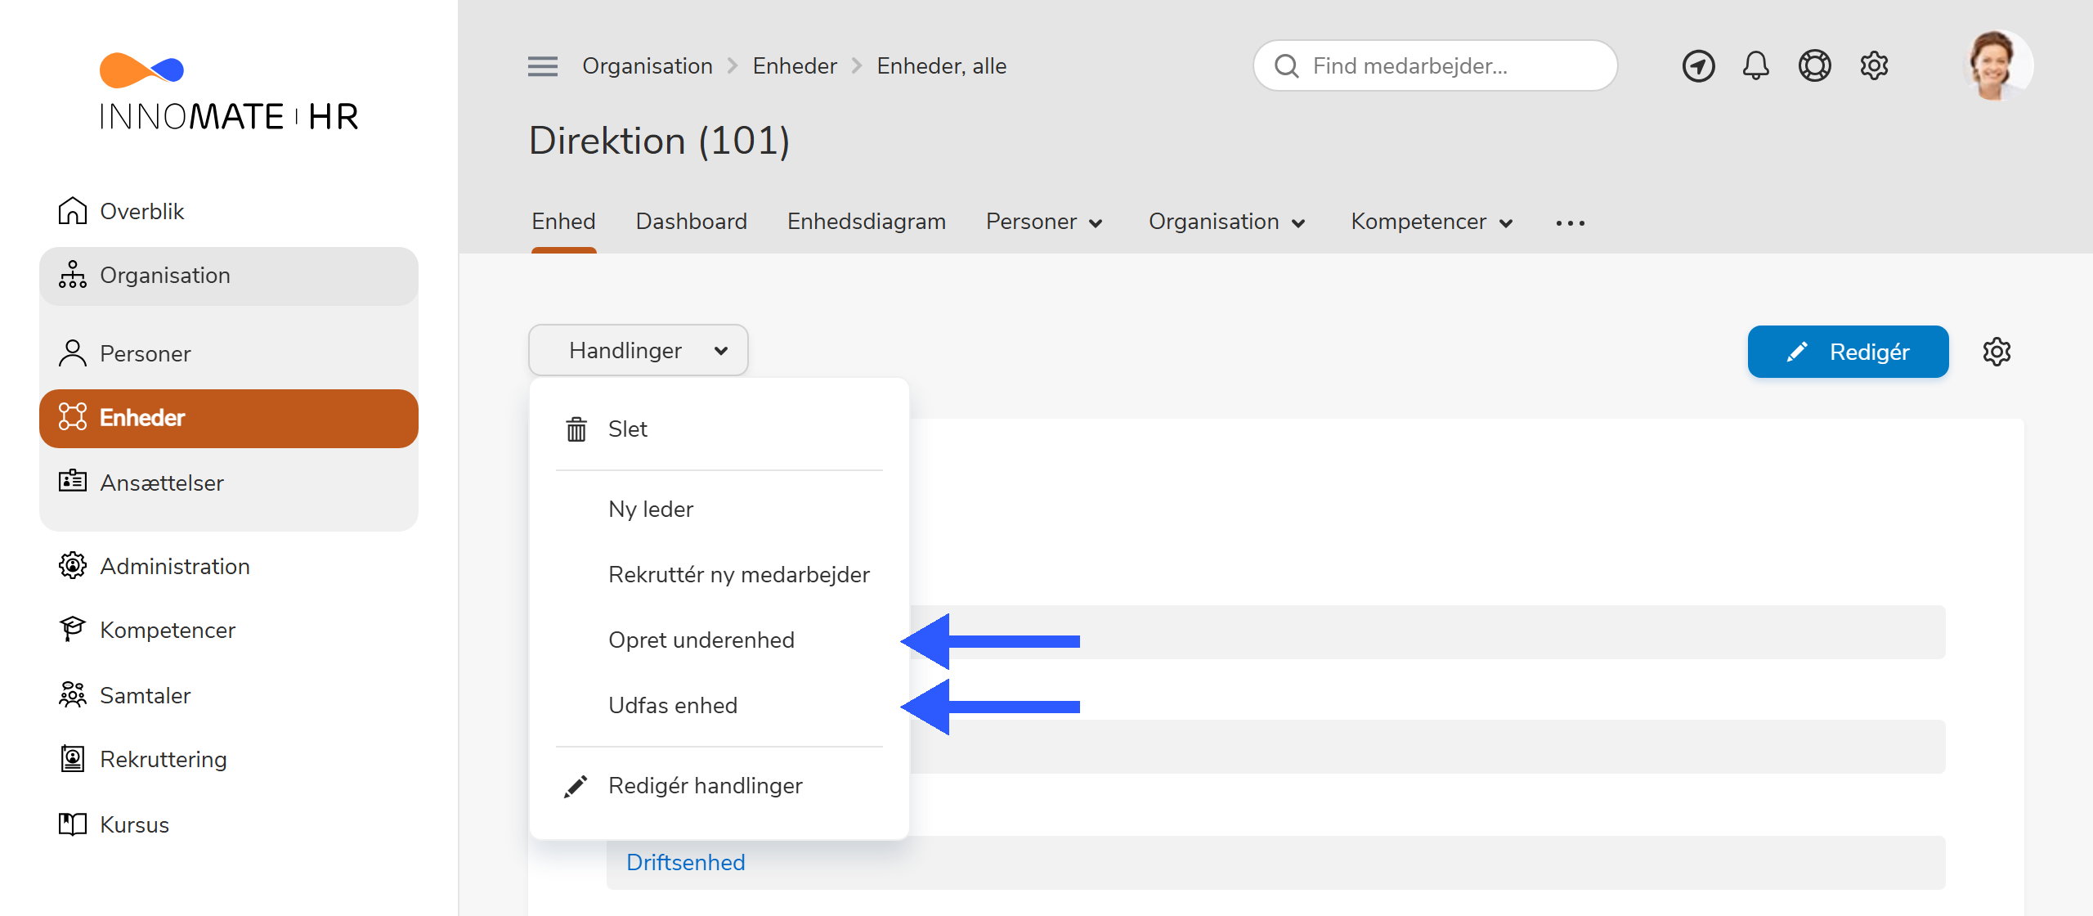
Task: Select Opret underenhed from the menu
Action: tap(701, 640)
